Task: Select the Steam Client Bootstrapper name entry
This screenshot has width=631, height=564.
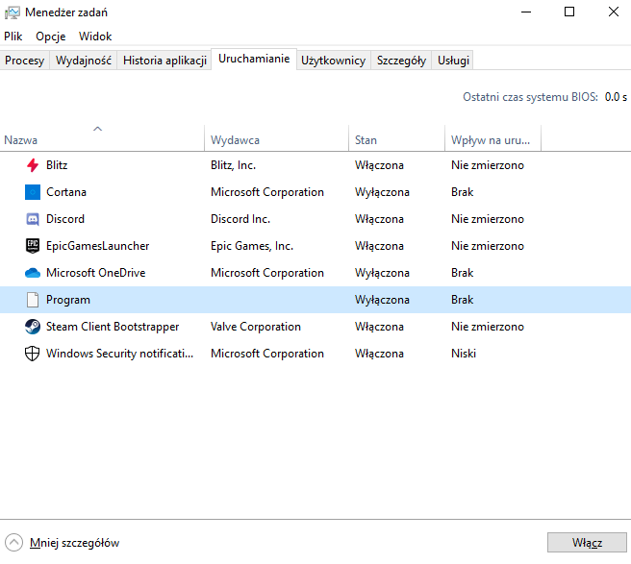Action: click(x=113, y=327)
